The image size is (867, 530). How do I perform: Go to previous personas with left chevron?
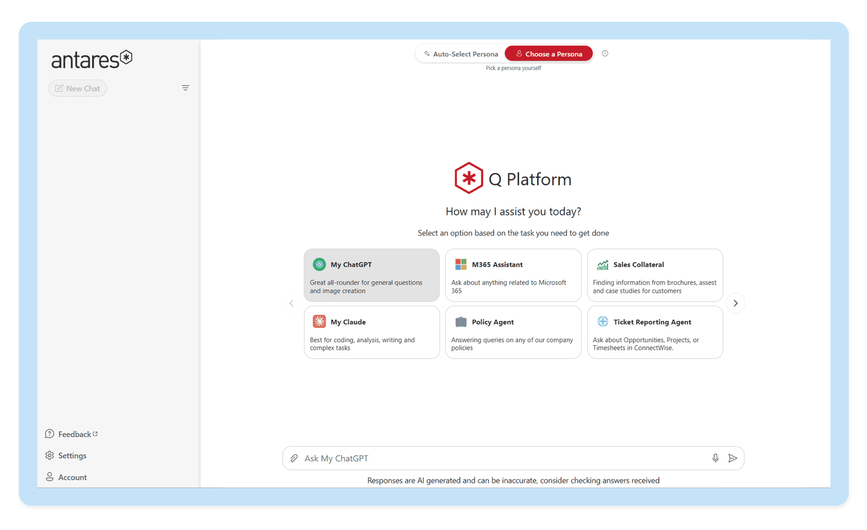291,303
